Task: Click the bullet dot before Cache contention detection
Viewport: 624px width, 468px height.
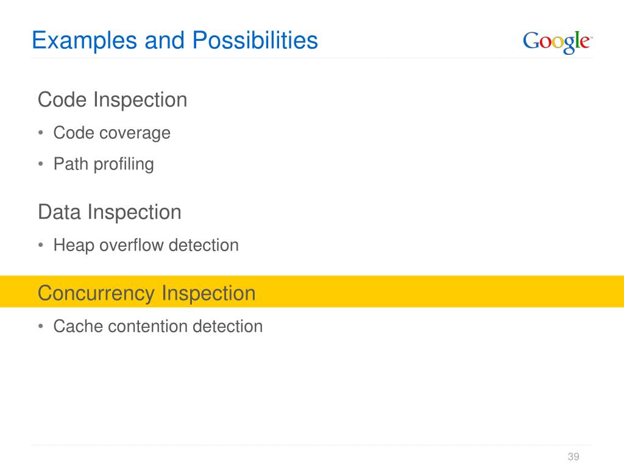Action: point(41,327)
